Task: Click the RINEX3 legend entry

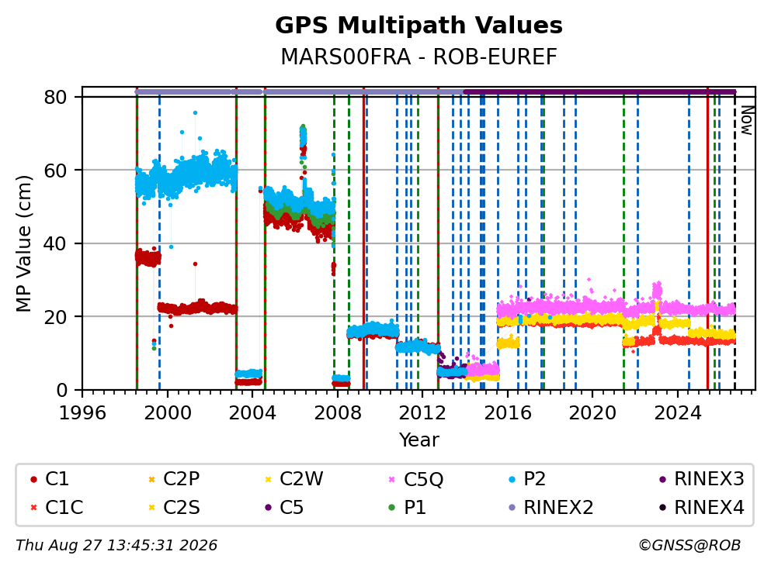Action: 702,479
